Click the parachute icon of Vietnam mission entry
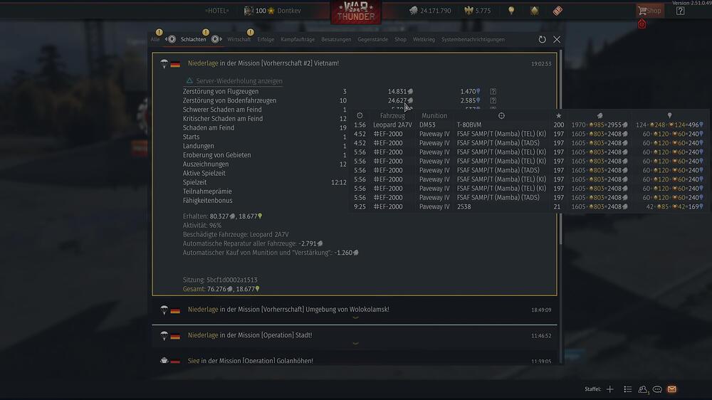The image size is (712, 400). click(164, 63)
